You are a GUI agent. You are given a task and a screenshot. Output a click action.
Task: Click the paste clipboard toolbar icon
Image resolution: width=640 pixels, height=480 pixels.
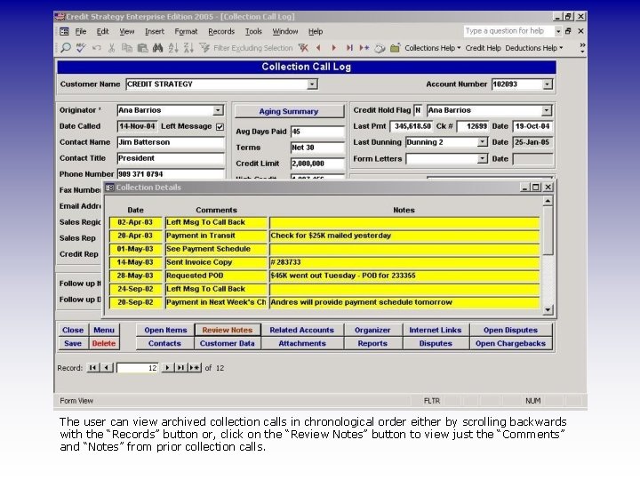[142, 48]
